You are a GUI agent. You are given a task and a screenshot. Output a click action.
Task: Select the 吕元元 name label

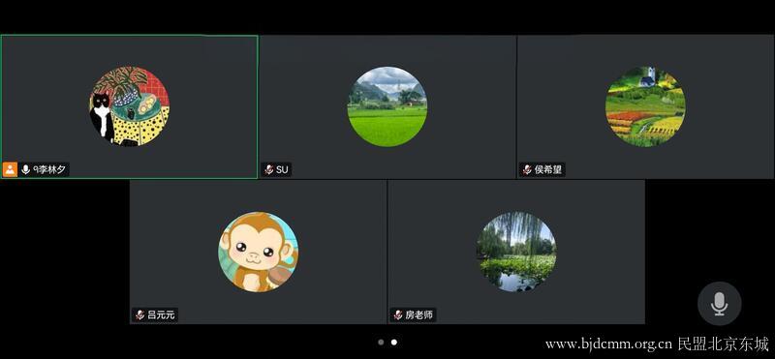(x=161, y=314)
